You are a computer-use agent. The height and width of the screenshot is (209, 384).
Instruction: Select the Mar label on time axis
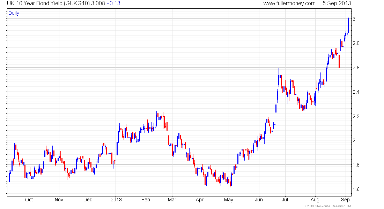coord(172,200)
